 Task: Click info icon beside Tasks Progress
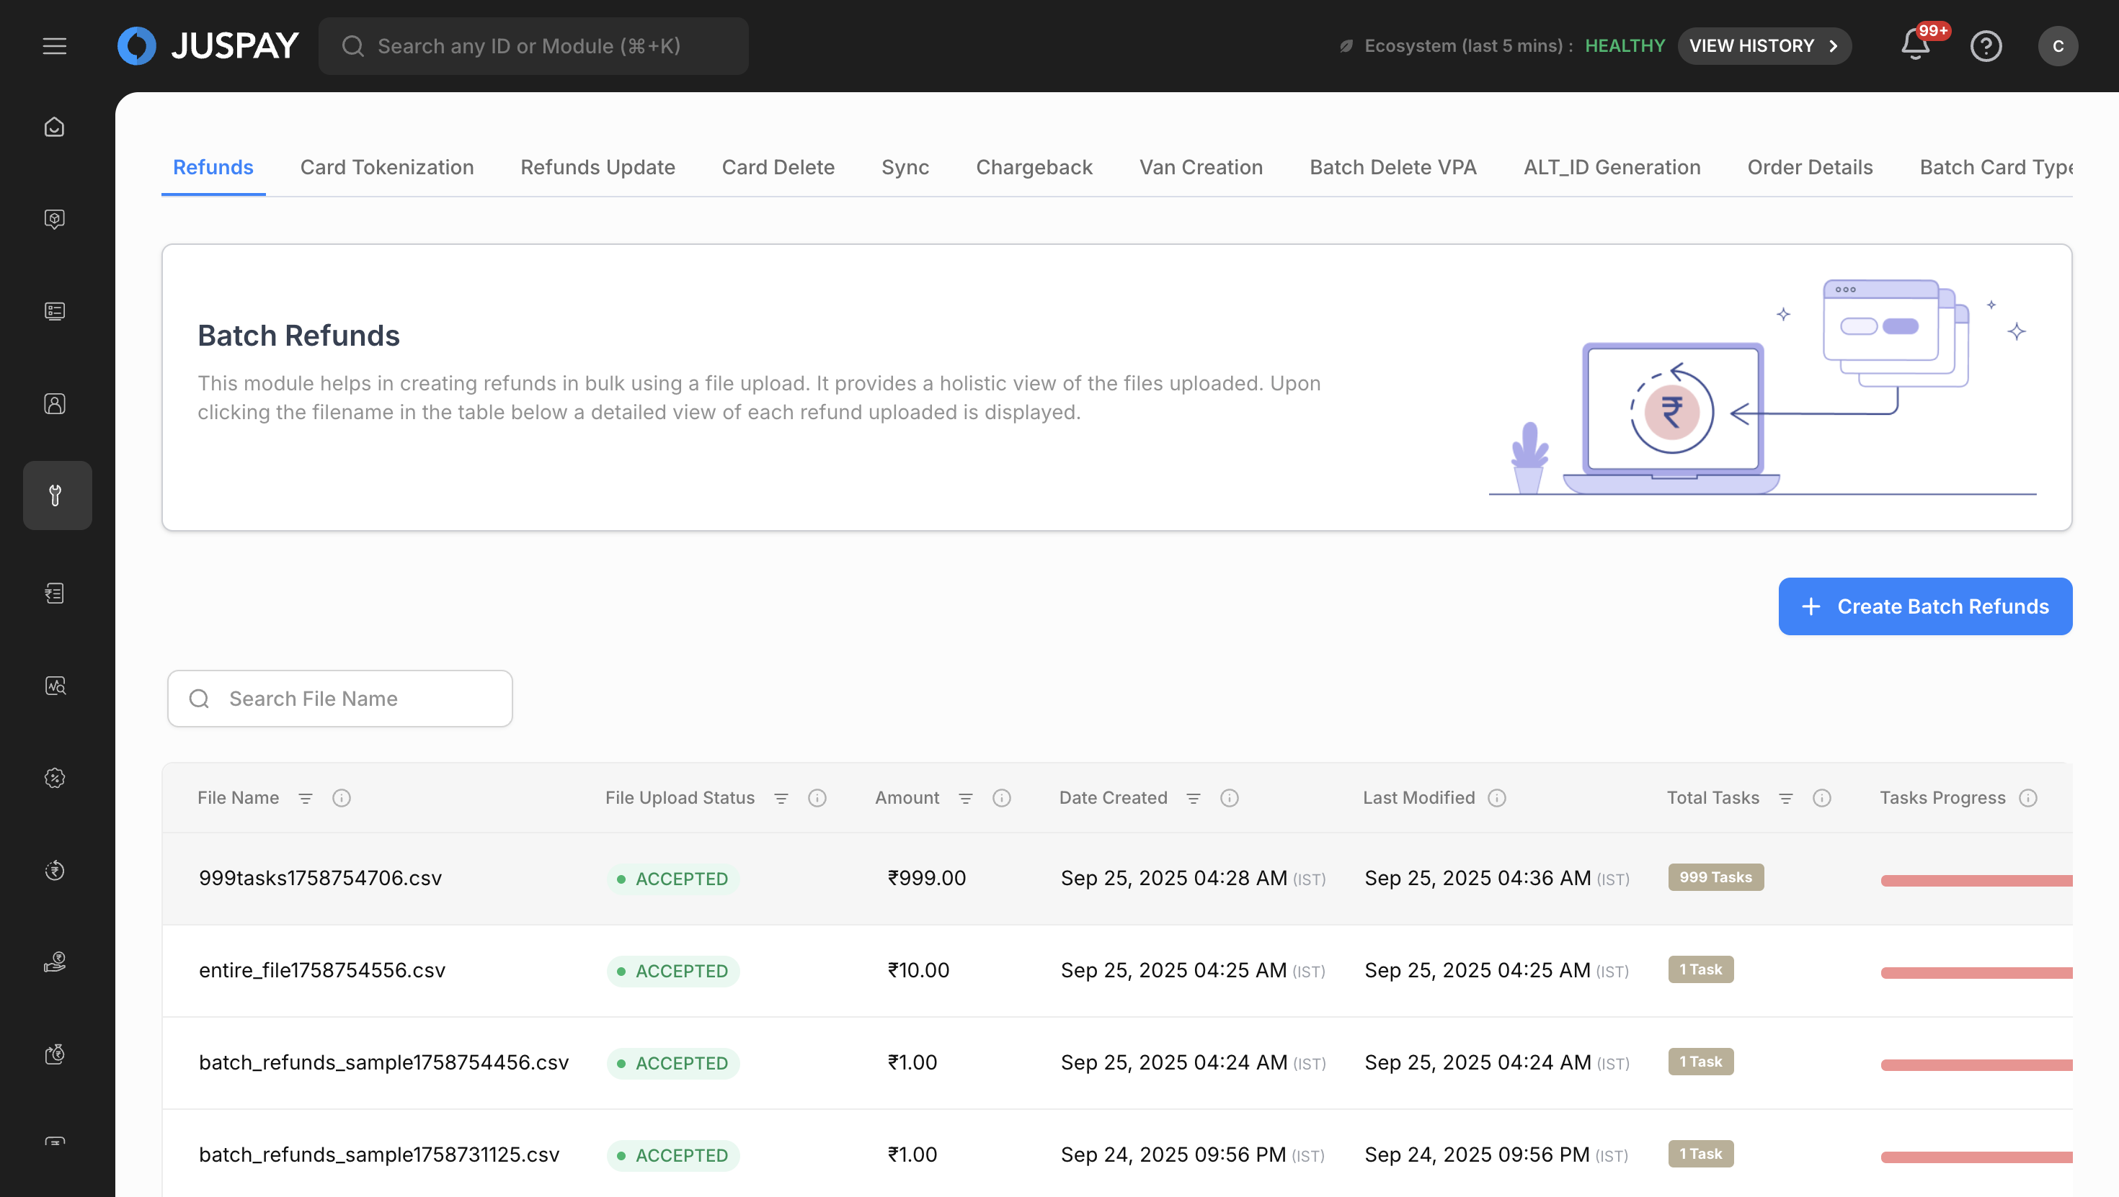(2028, 797)
